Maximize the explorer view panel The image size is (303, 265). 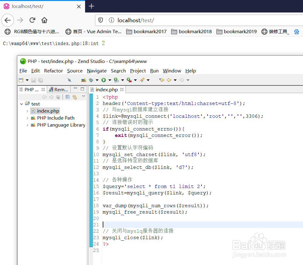[82, 89]
